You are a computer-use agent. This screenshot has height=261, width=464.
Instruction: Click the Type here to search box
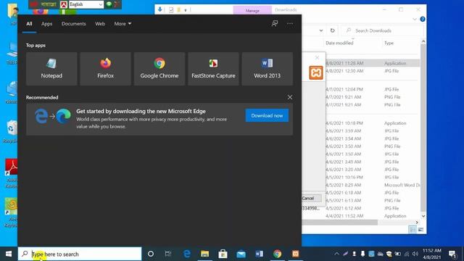pyautogui.click(x=80, y=254)
